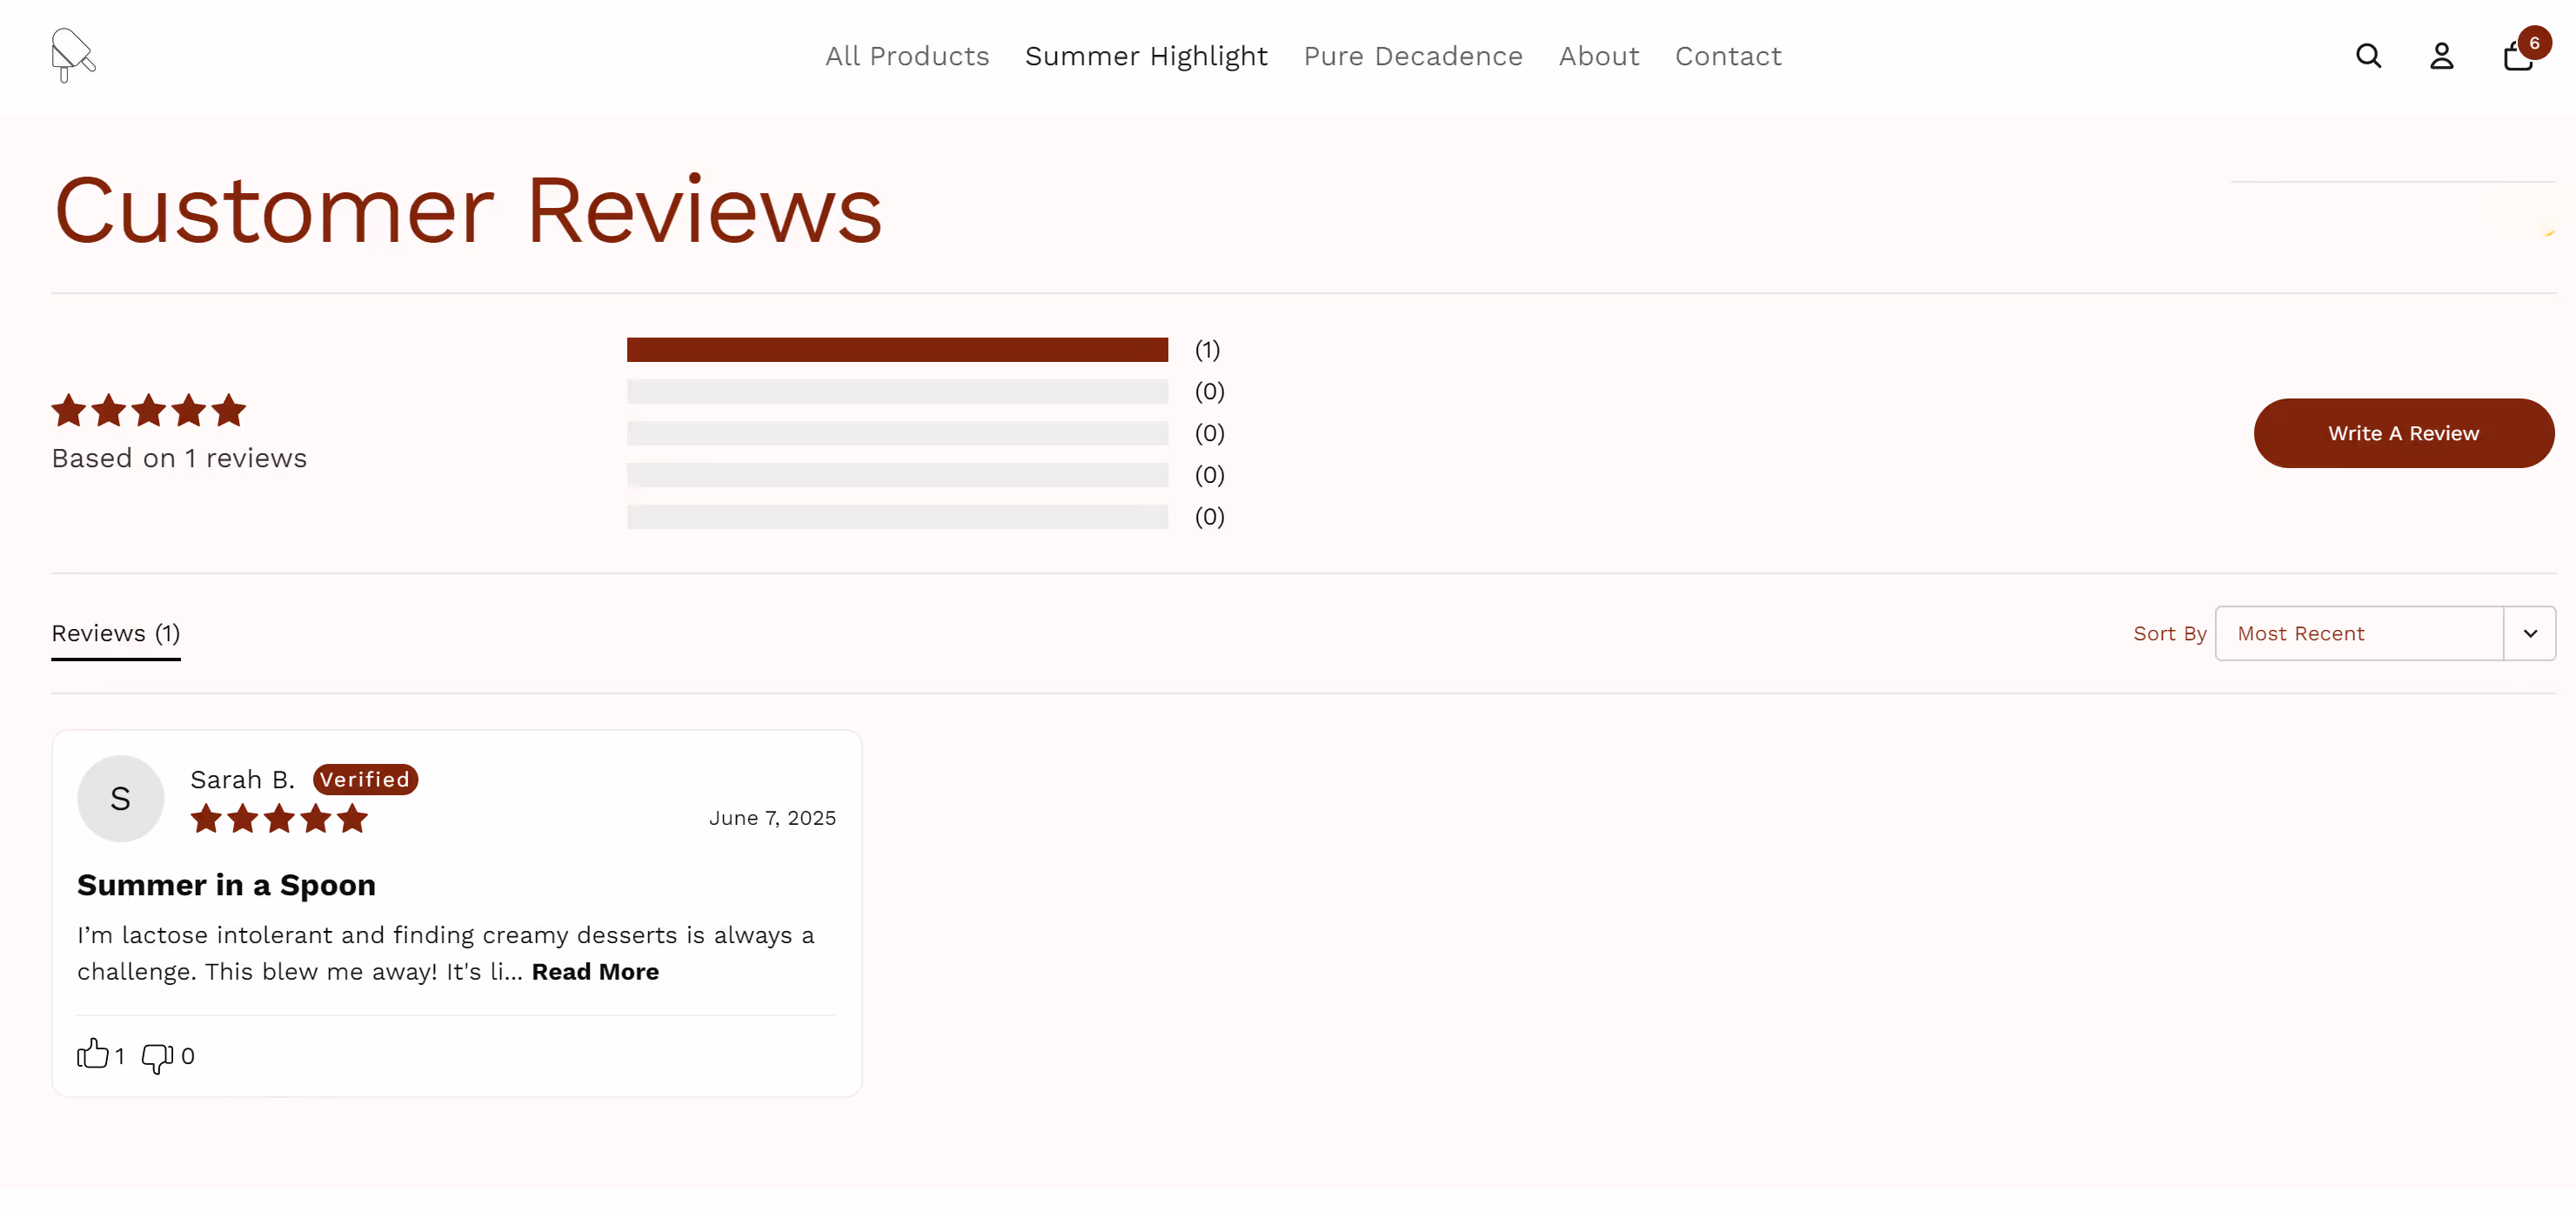Open the search icon in header
Screen dimensions: 2576x1212
pyautogui.click(x=2367, y=56)
